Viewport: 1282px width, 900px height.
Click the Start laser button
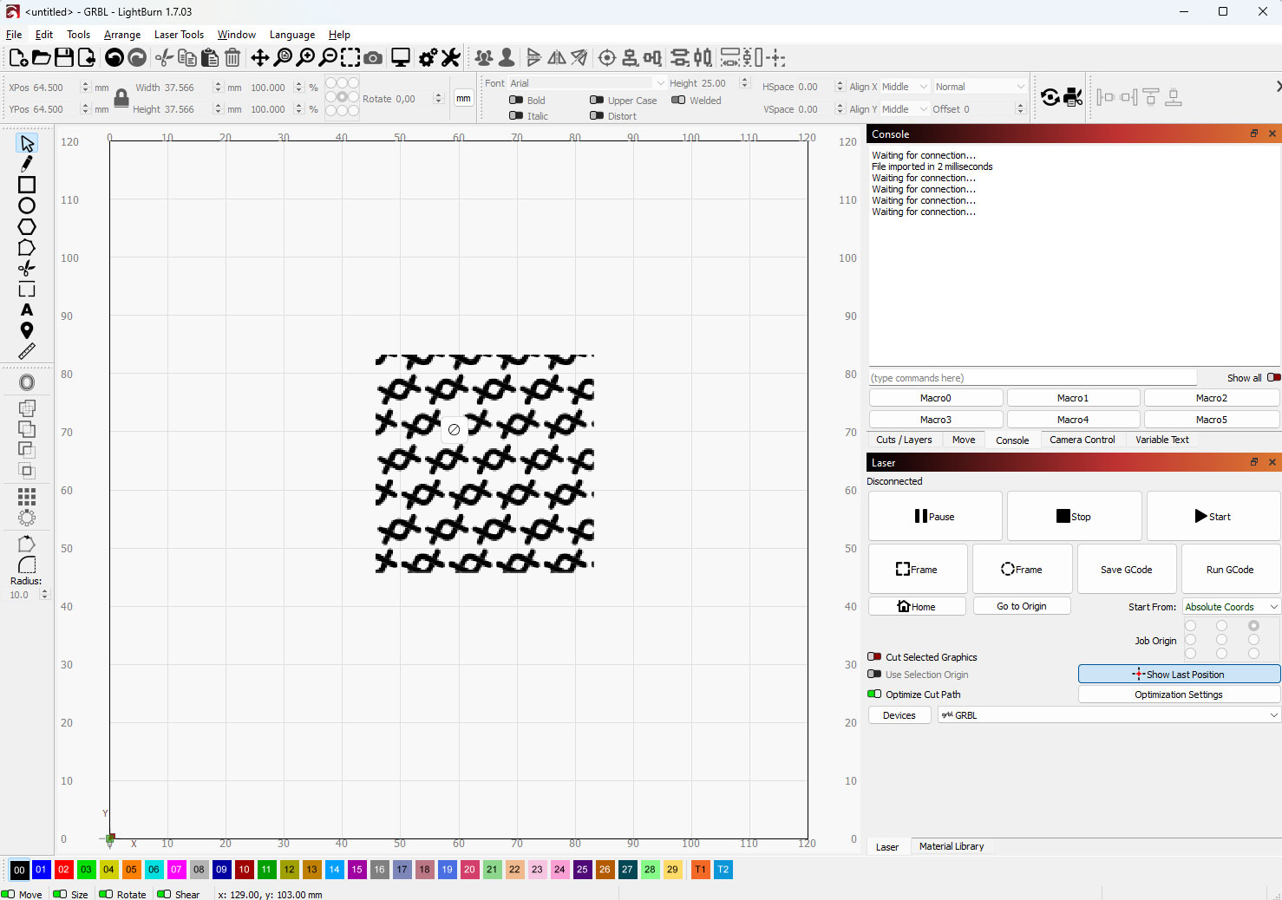1213,516
